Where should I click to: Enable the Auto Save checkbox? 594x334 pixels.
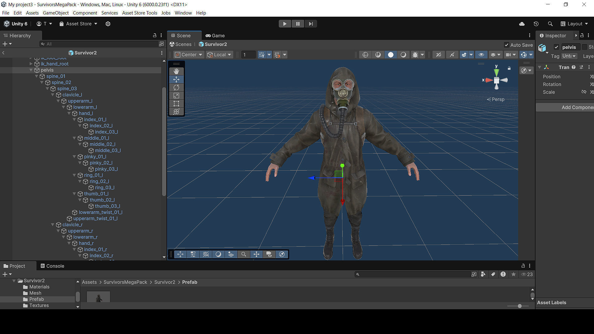point(506,45)
